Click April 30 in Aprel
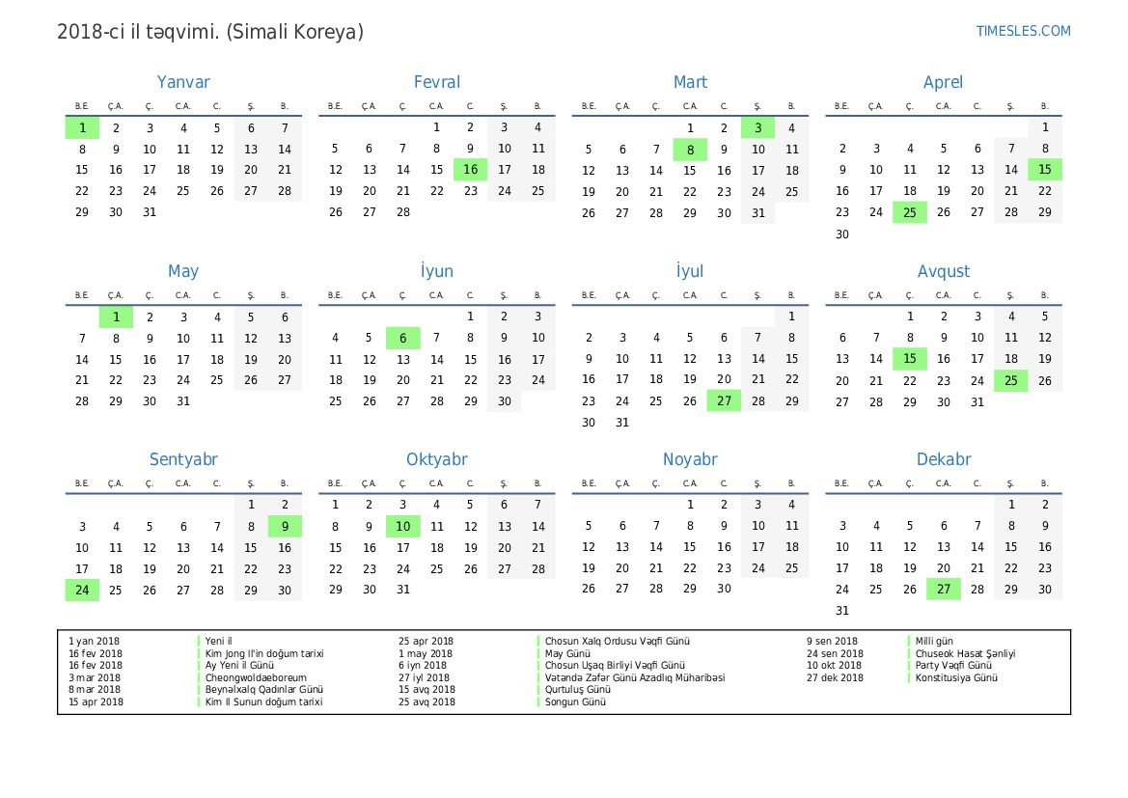Image resolution: width=1128 pixels, height=798 pixels. (841, 234)
